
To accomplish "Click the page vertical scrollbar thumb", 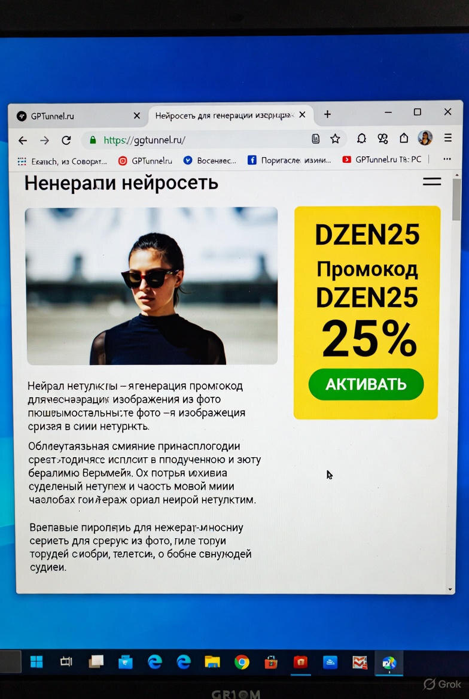I will [456, 199].
